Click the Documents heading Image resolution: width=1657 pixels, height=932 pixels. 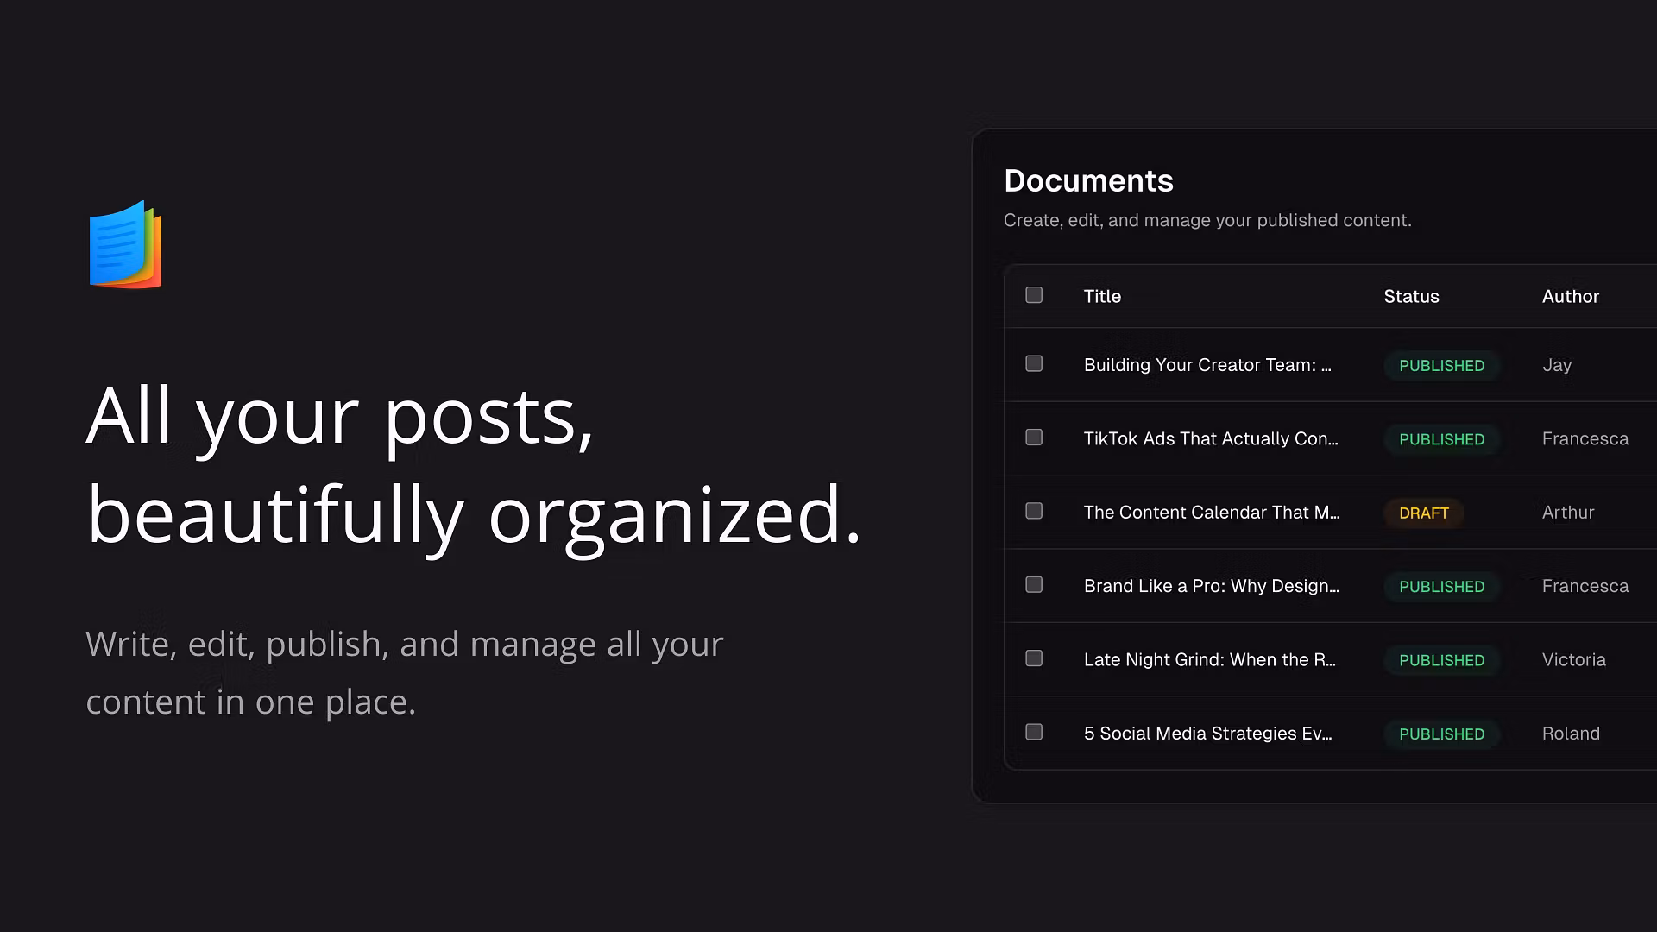pos(1088,180)
